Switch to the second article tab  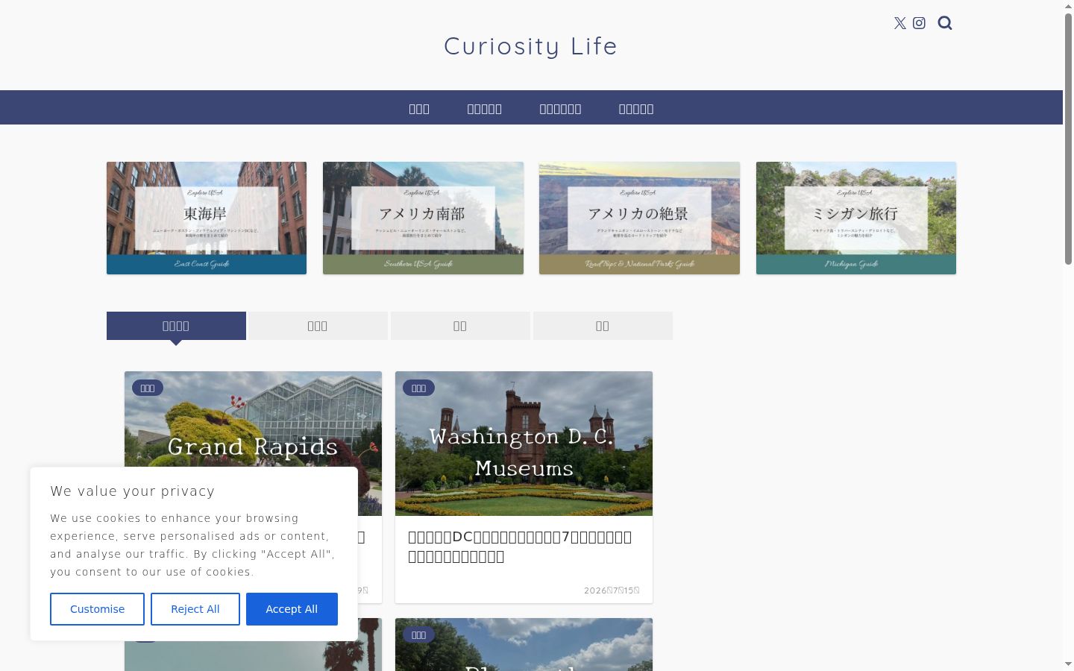(318, 326)
